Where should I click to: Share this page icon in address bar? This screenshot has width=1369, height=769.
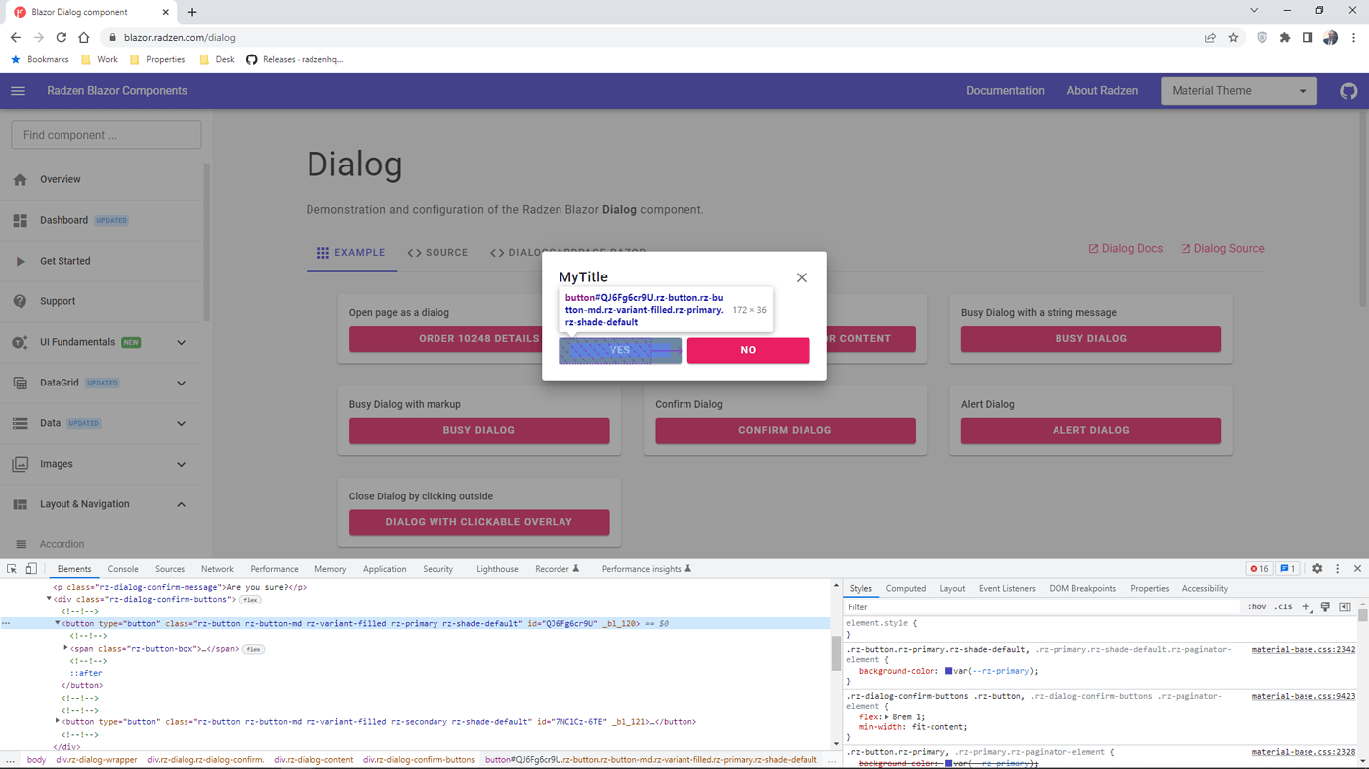point(1210,38)
